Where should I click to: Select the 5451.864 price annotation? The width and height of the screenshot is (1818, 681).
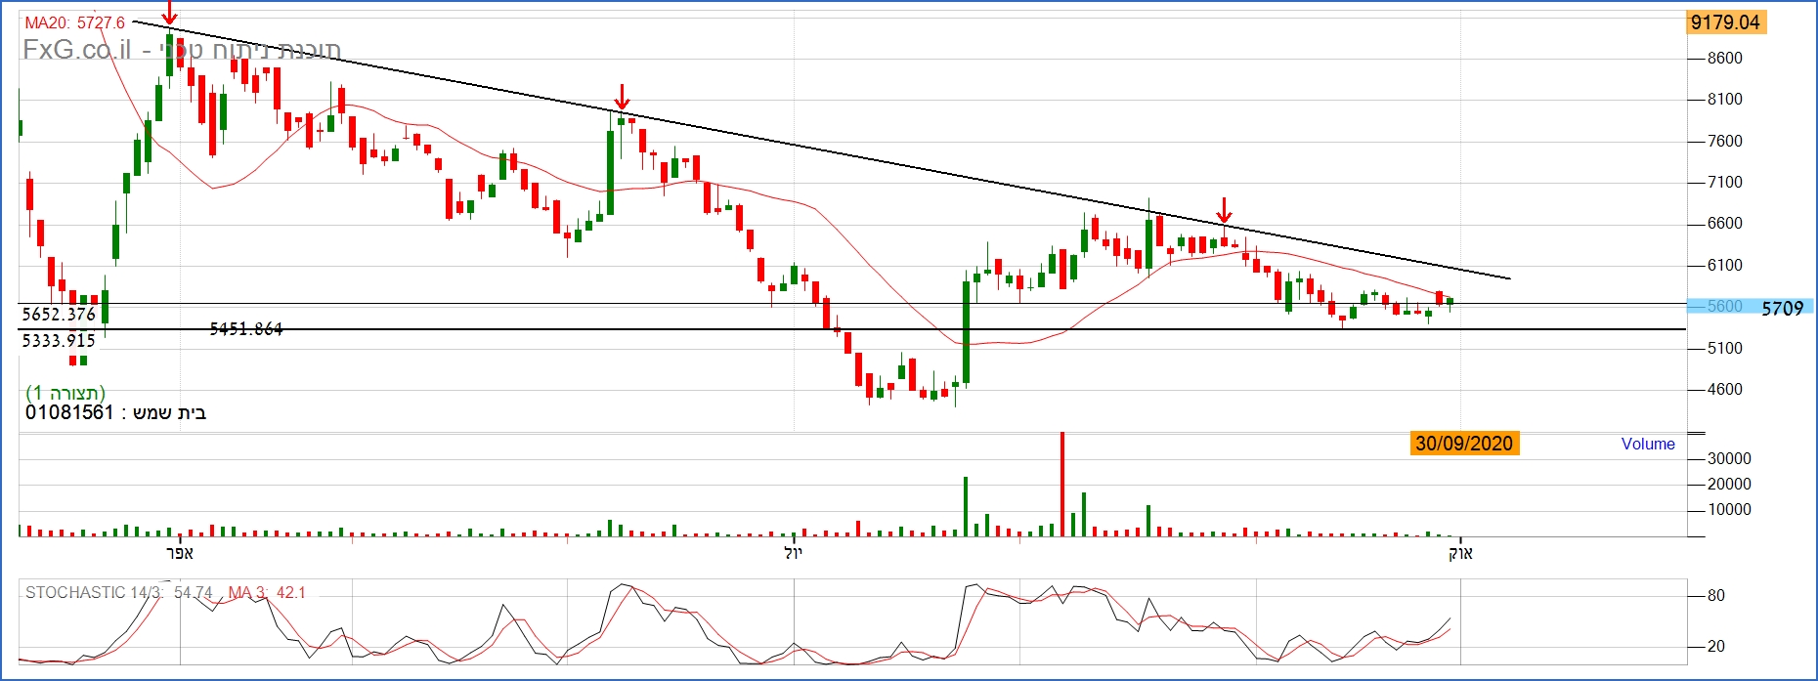246,329
